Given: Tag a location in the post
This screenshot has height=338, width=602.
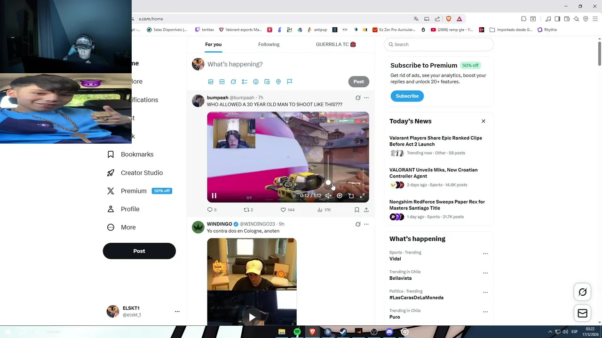Looking at the screenshot, I should point(278,82).
